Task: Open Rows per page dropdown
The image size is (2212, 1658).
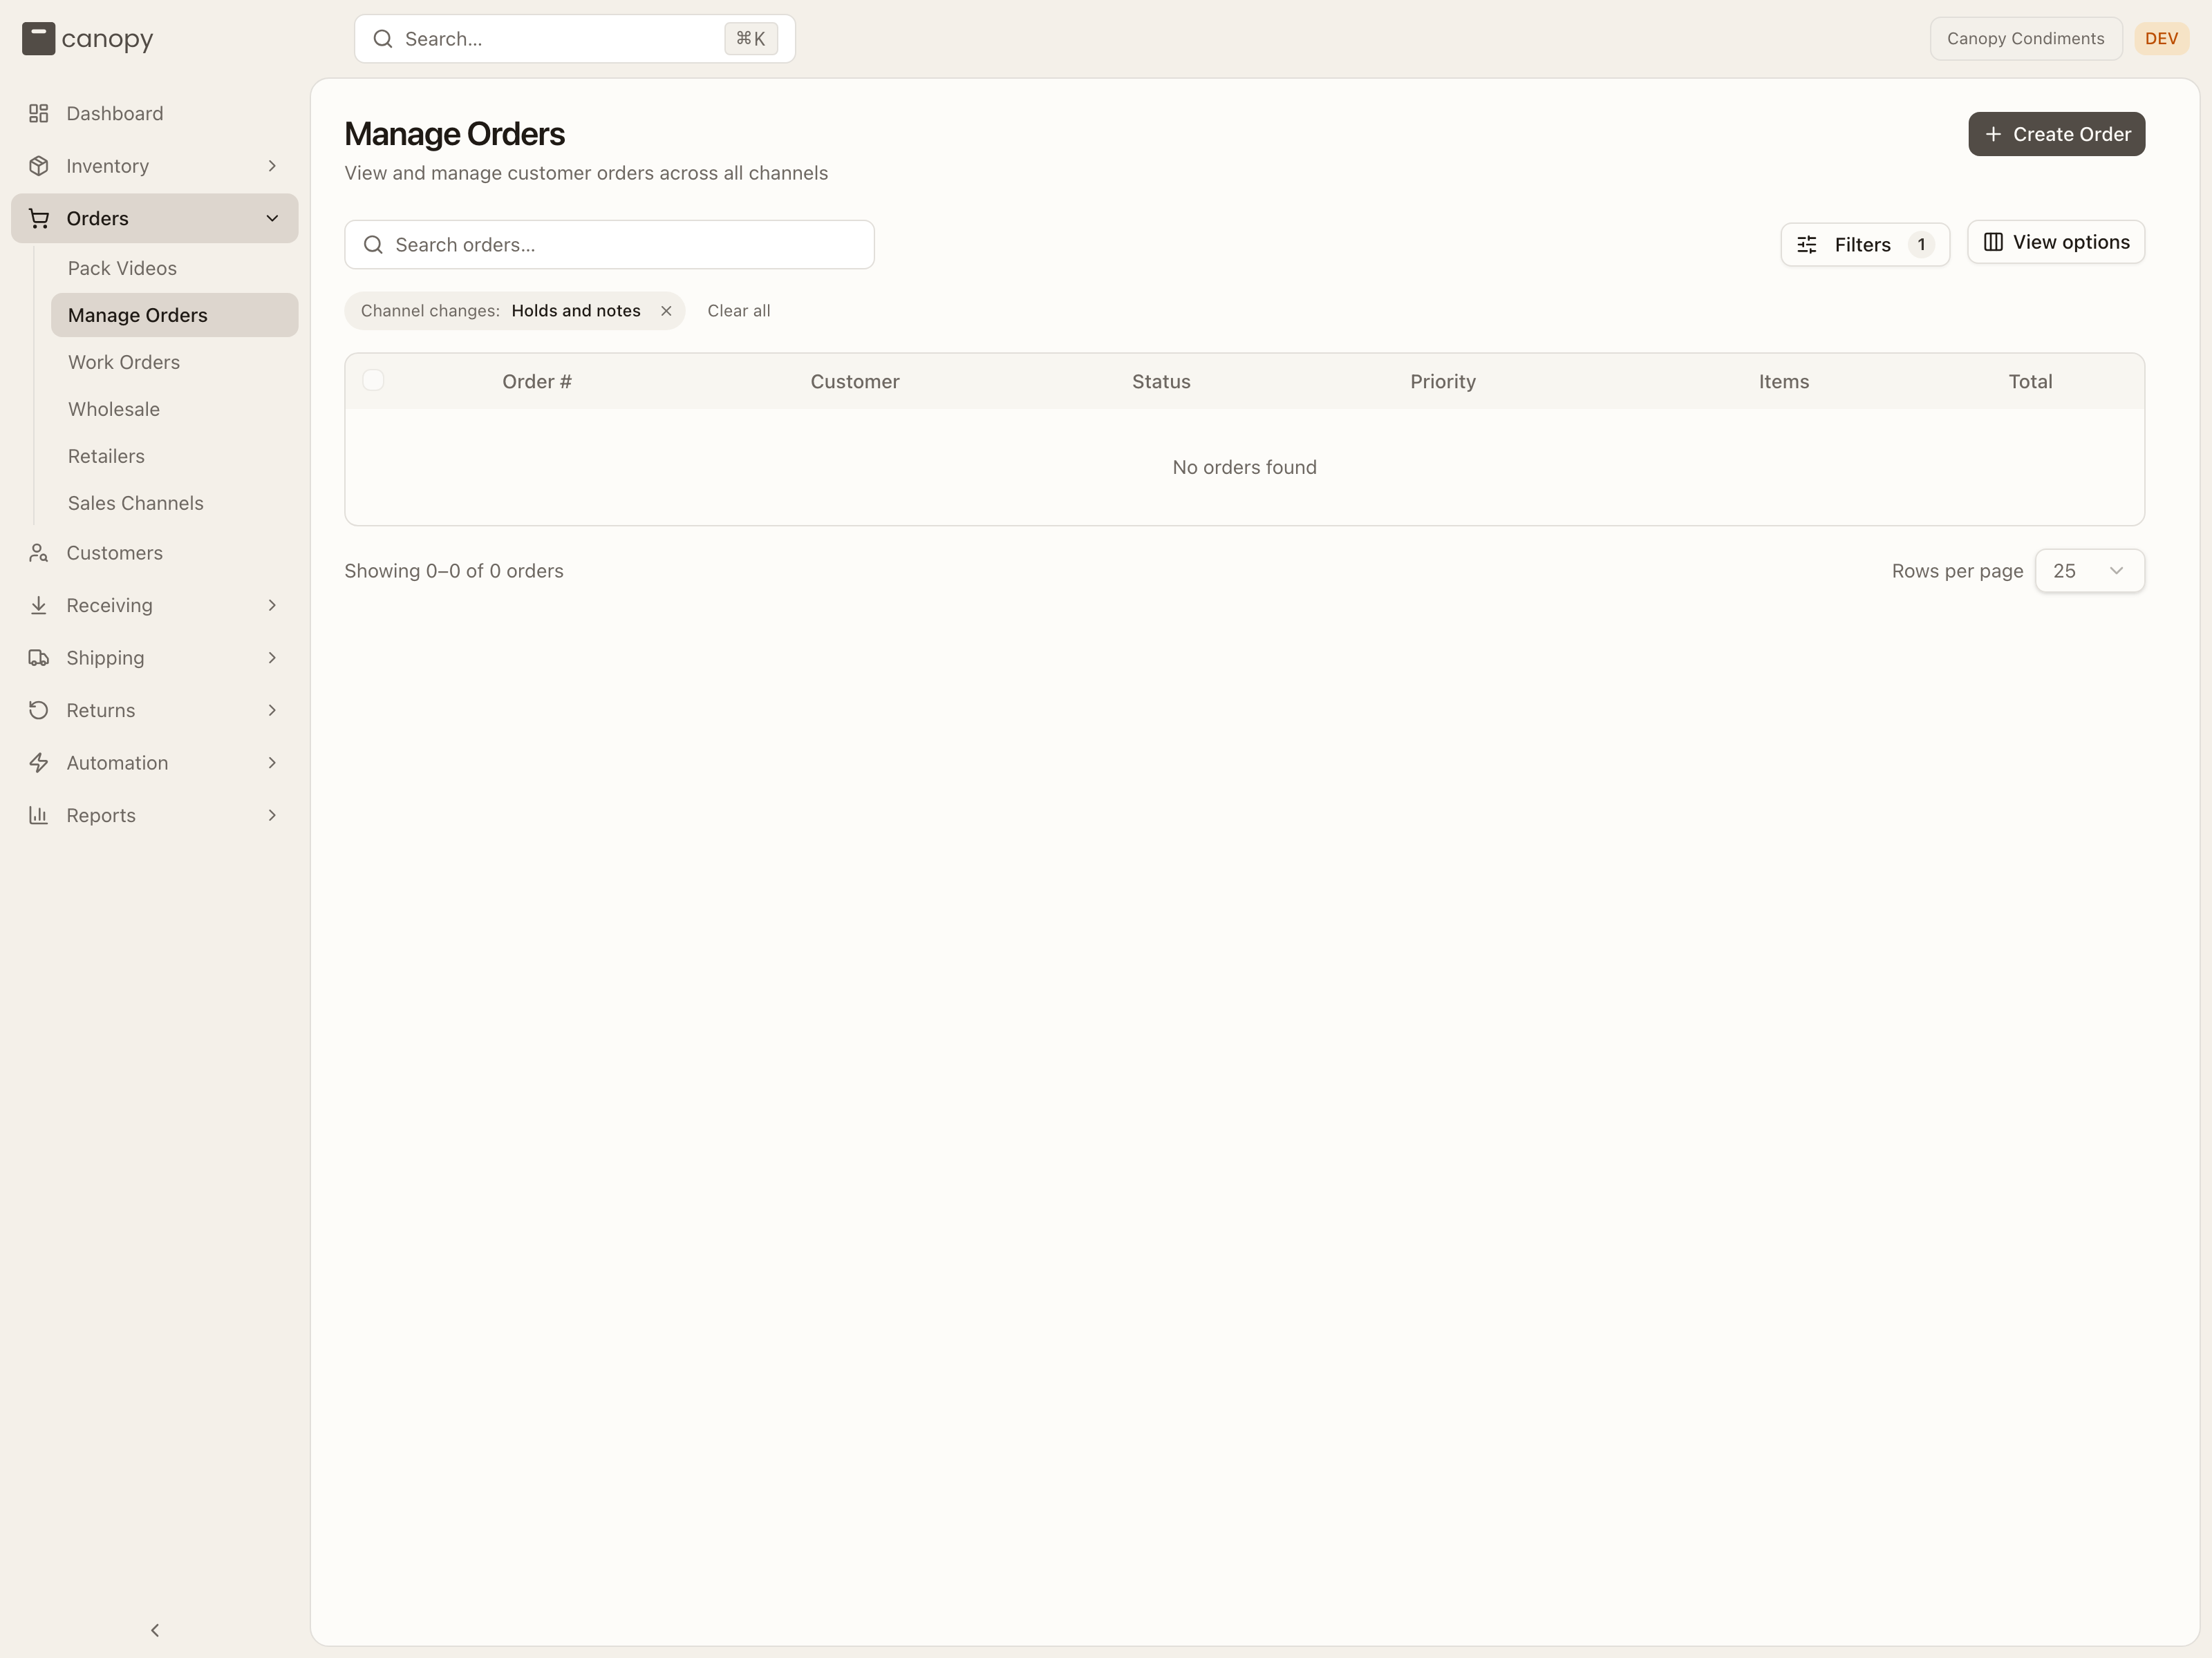Action: click(2089, 571)
